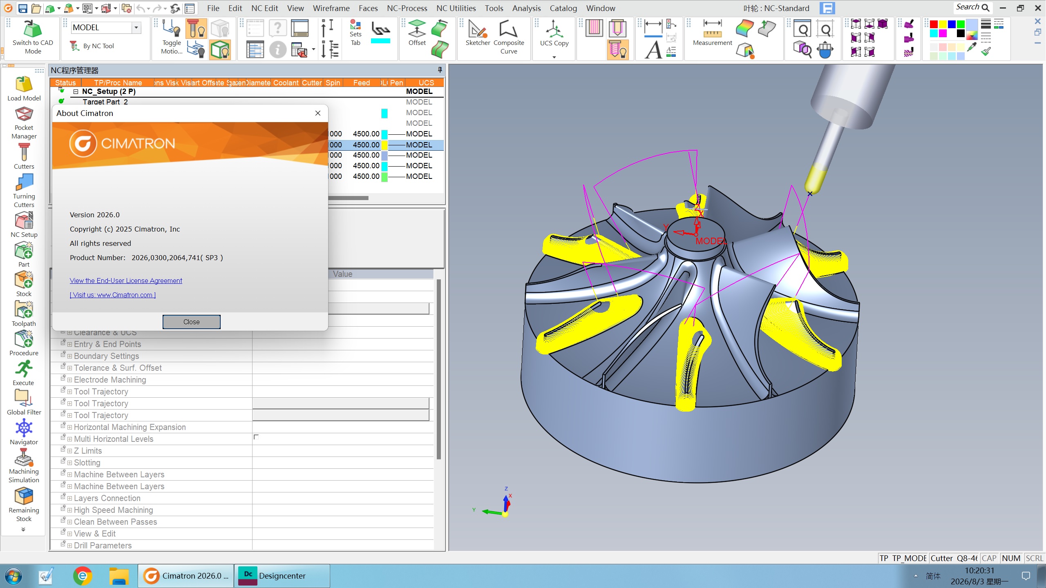The height and width of the screenshot is (588, 1046).
Task: Open the Load Model tool
Action: (x=24, y=89)
